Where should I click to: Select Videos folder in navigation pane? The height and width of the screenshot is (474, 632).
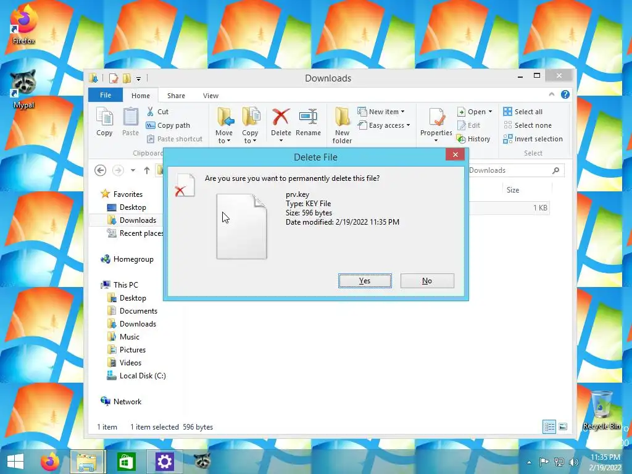pos(130,363)
